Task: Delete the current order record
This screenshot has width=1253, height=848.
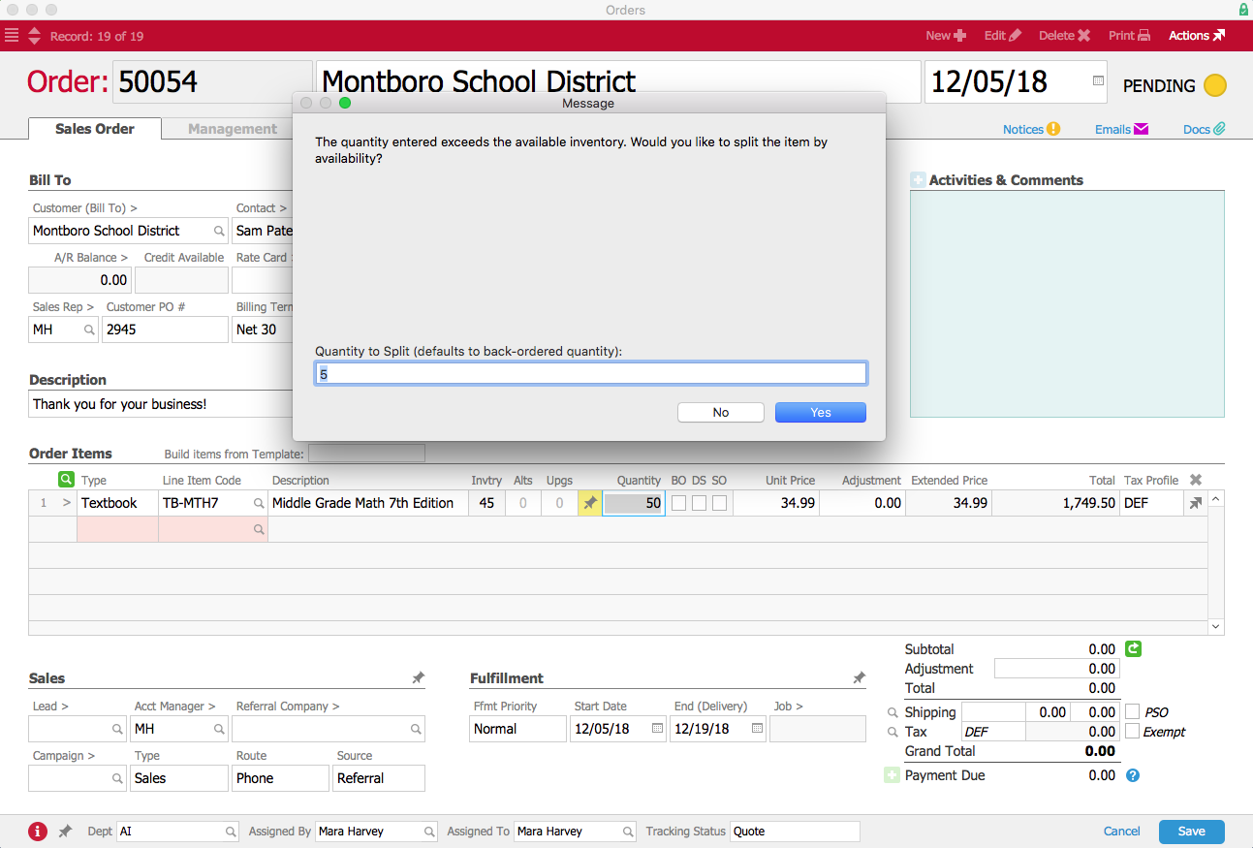Action: click(x=1065, y=36)
